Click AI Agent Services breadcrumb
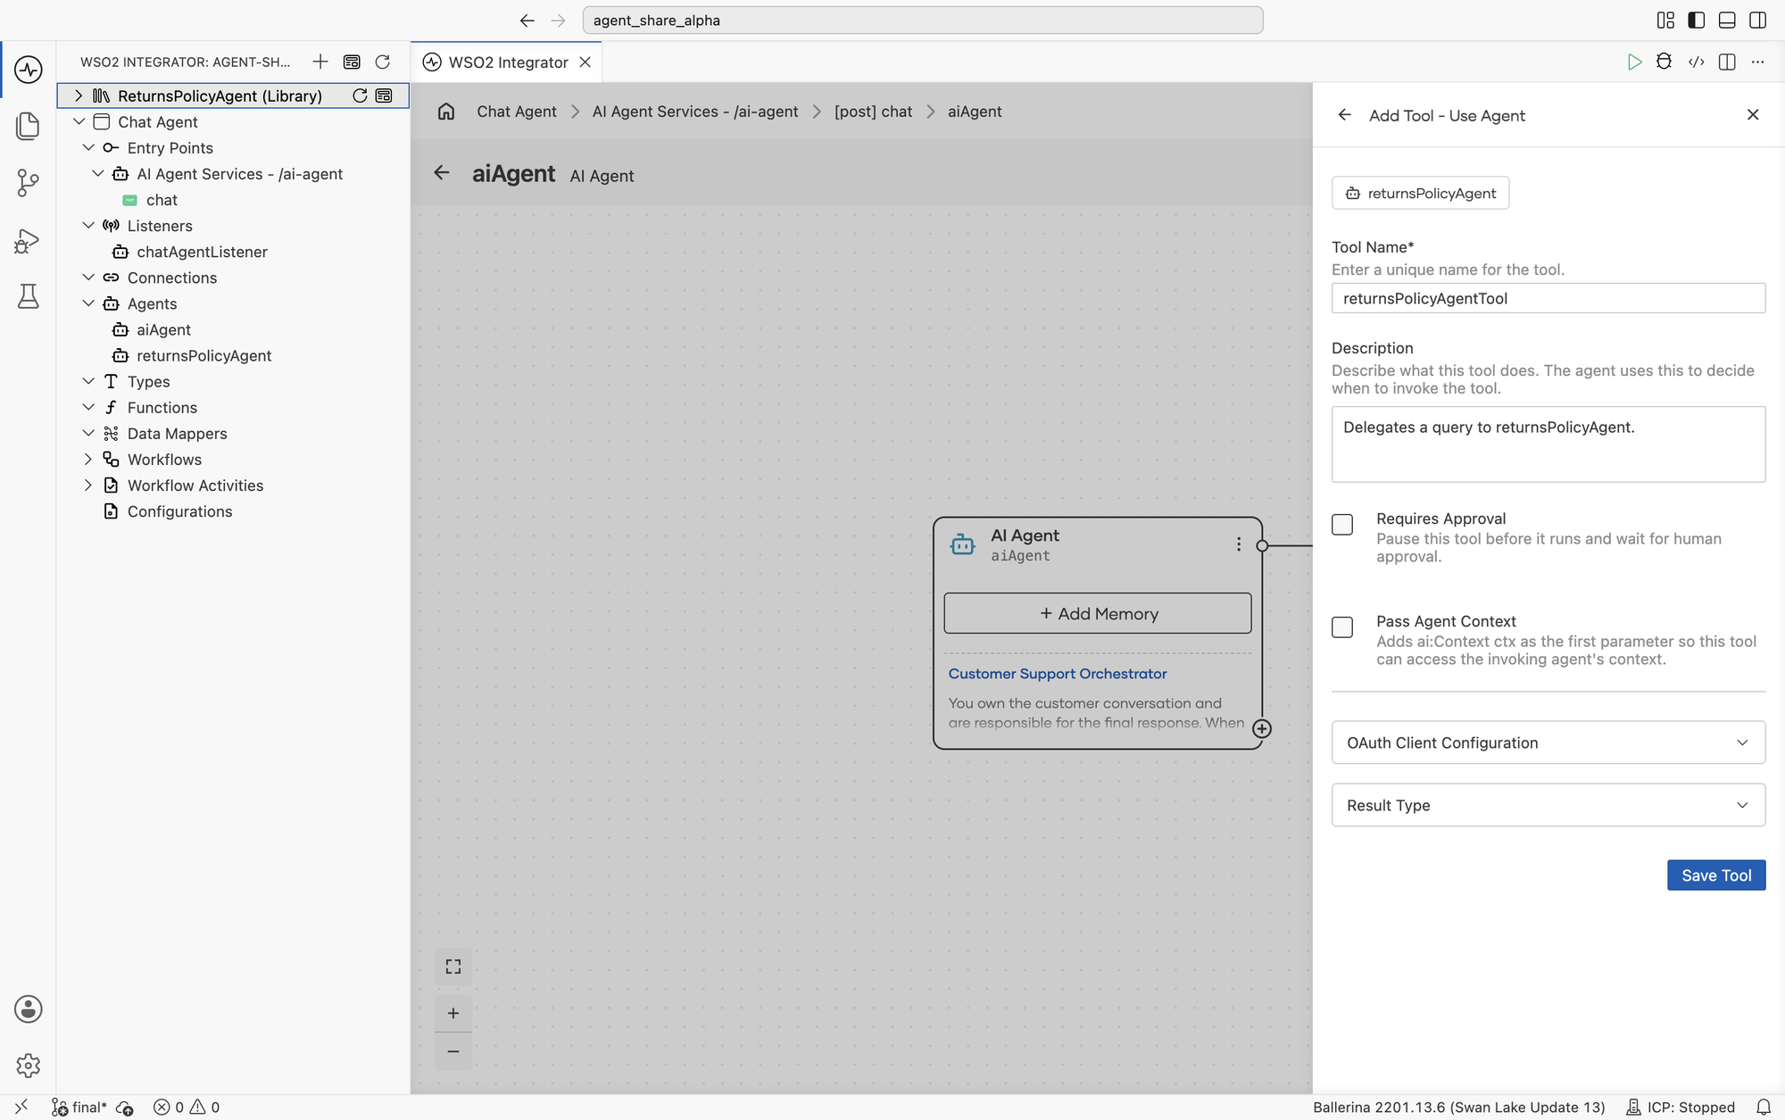 tap(695, 112)
